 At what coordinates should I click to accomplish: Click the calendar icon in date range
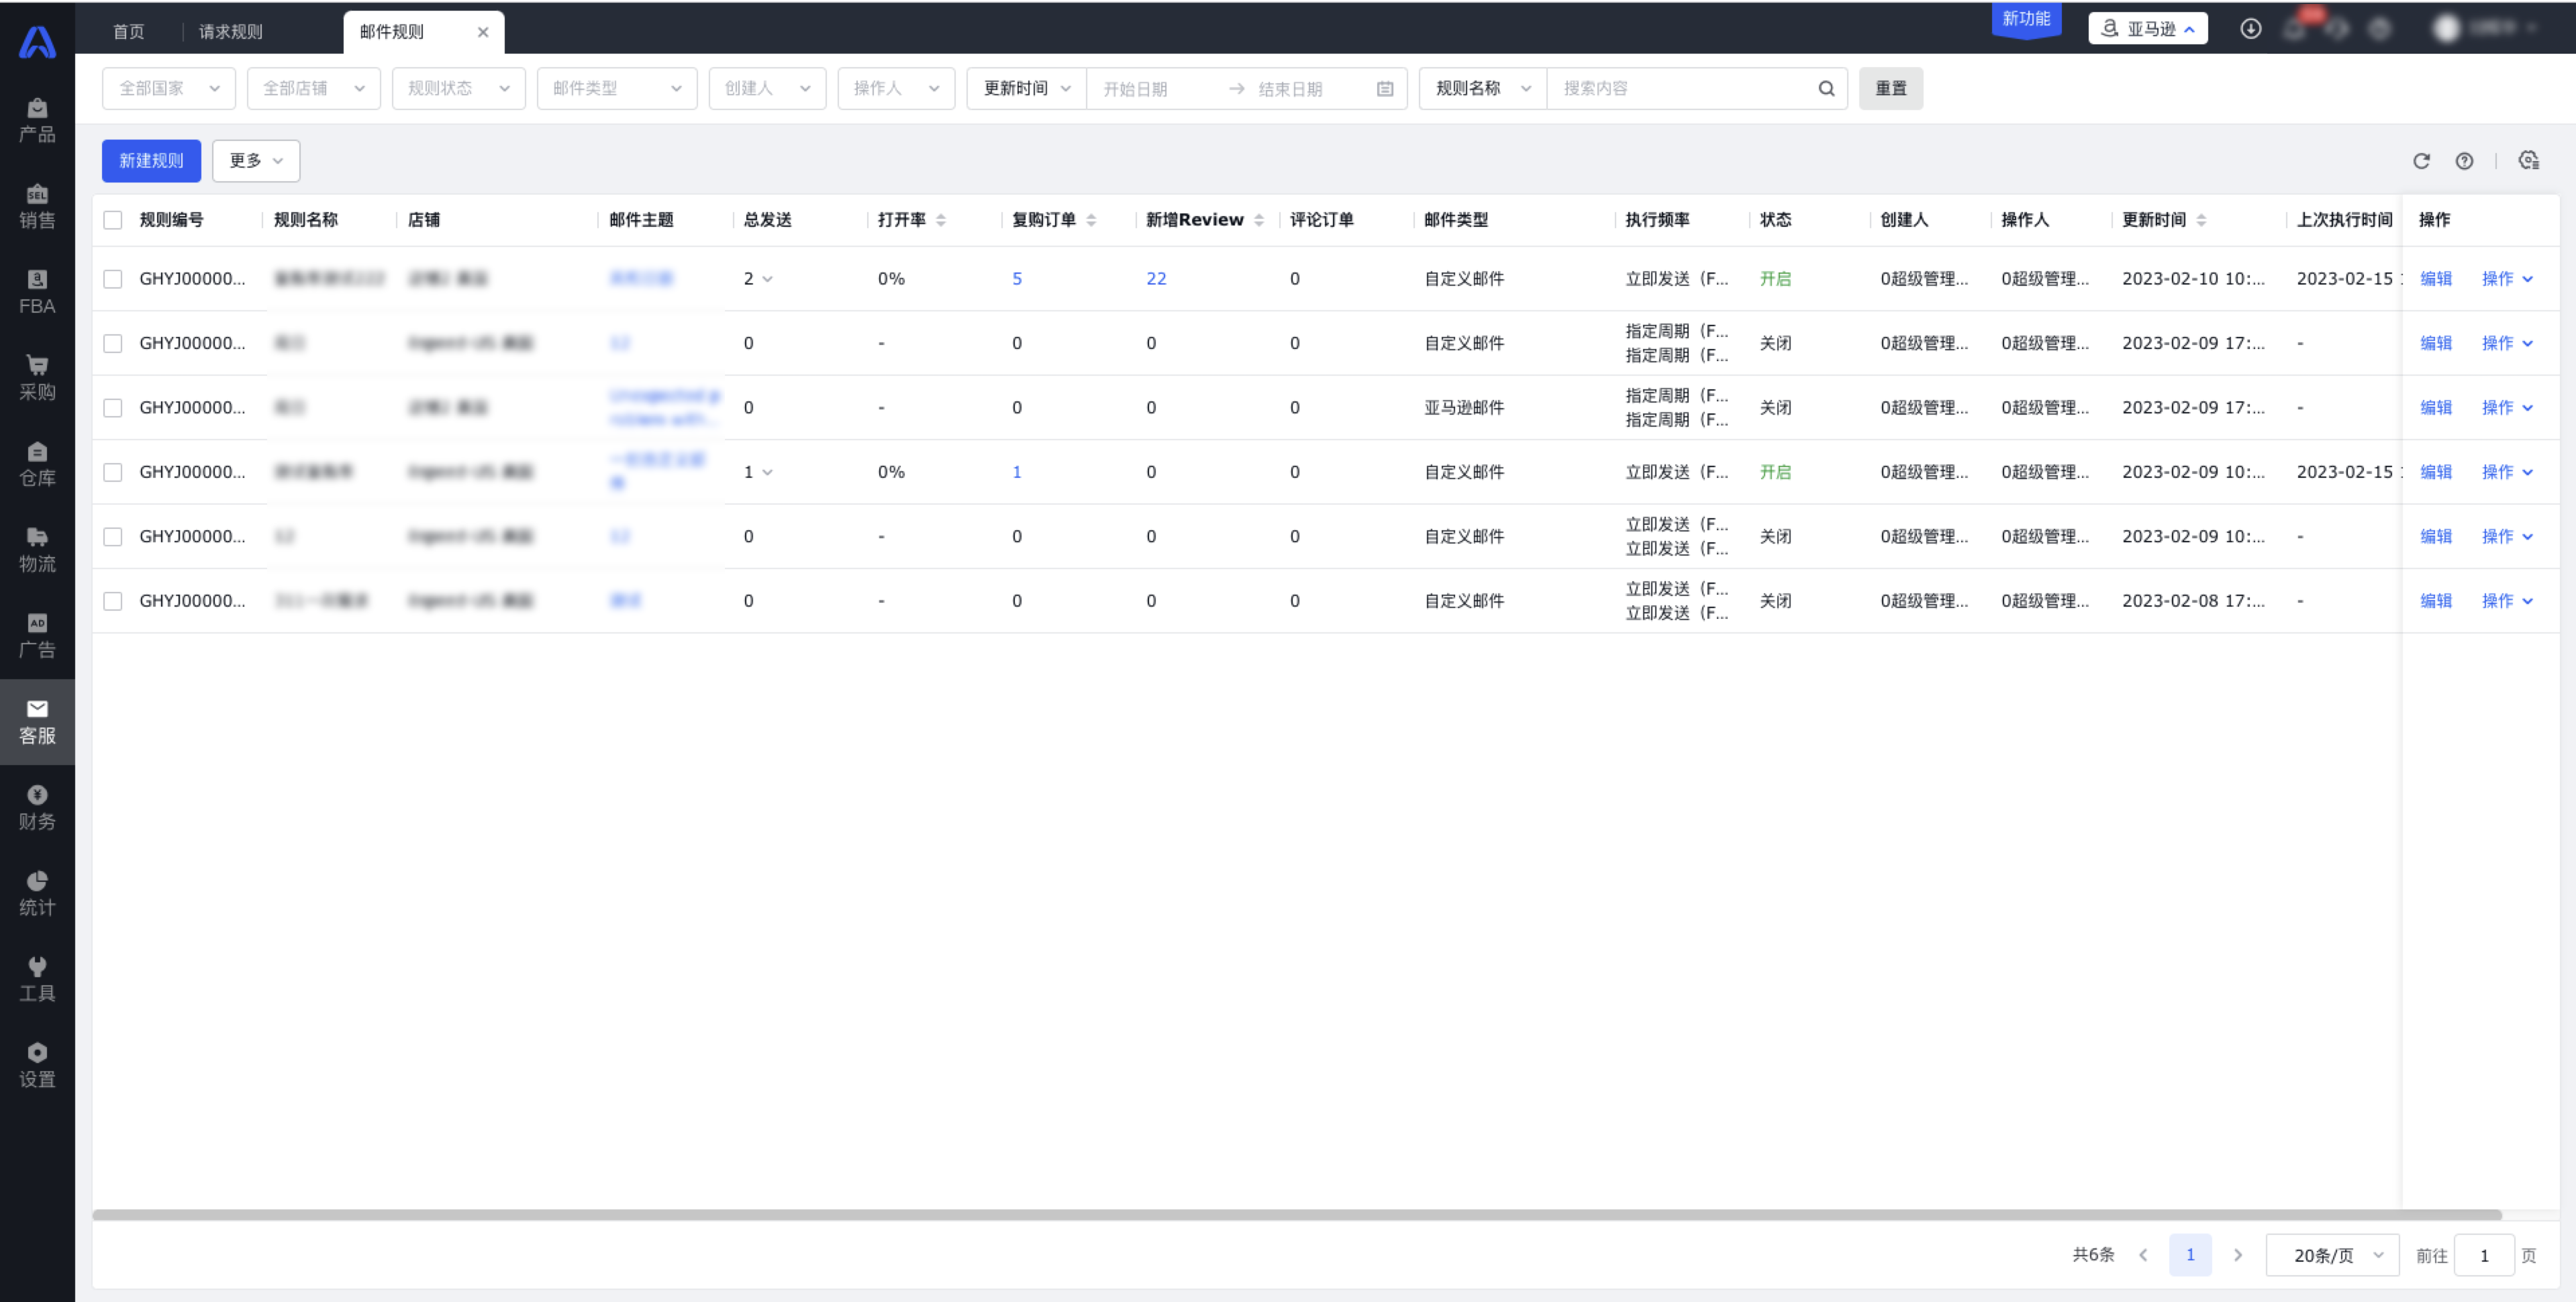click(1385, 89)
